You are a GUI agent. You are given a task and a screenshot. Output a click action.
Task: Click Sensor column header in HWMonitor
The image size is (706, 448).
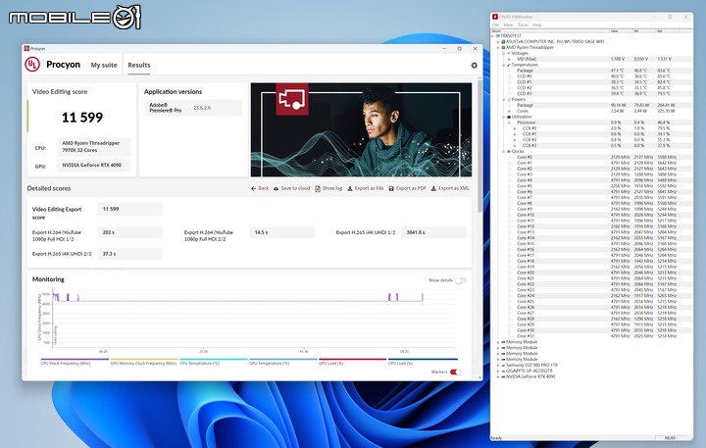pyautogui.click(x=550, y=31)
